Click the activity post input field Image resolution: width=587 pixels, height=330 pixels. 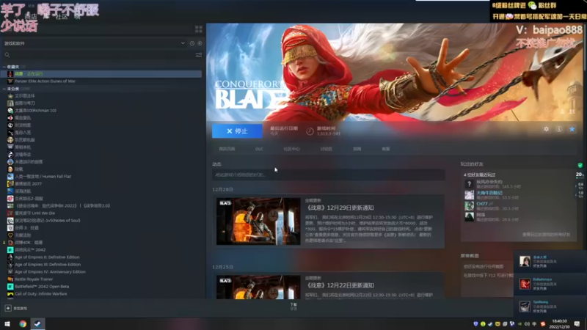click(x=328, y=175)
